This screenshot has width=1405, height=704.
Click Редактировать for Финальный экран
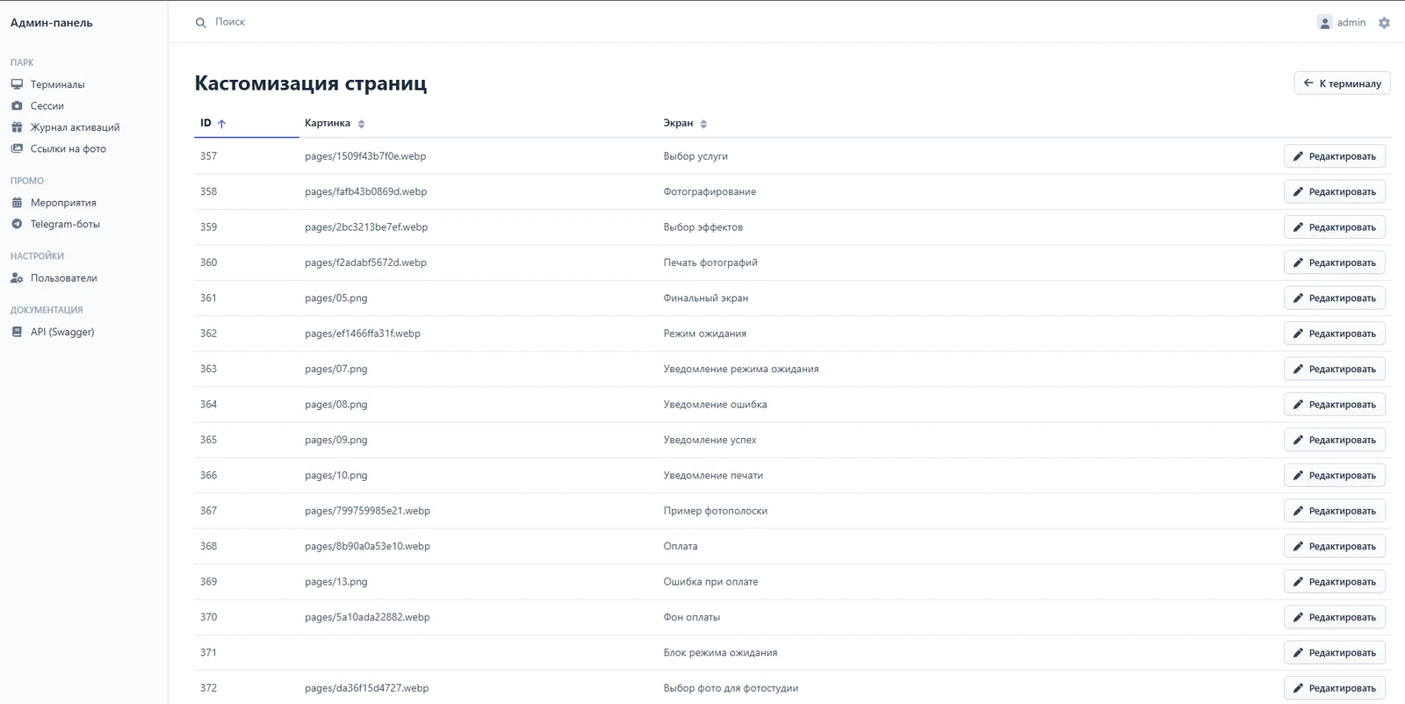(x=1335, y=298)
